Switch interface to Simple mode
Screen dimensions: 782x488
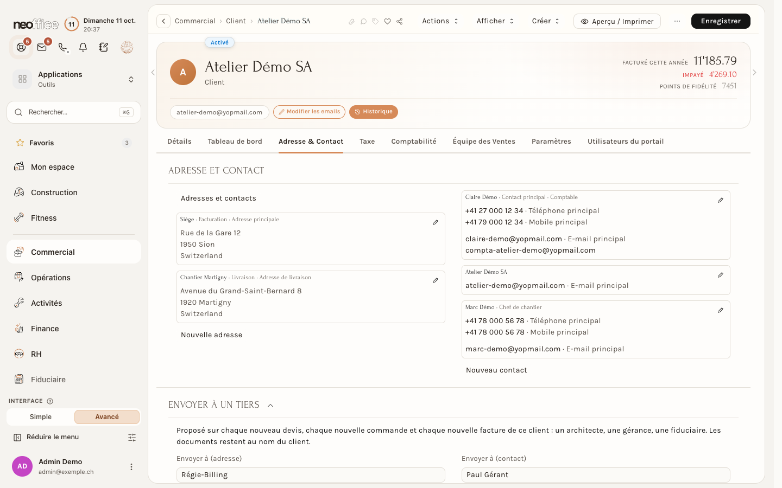point(41,417)
